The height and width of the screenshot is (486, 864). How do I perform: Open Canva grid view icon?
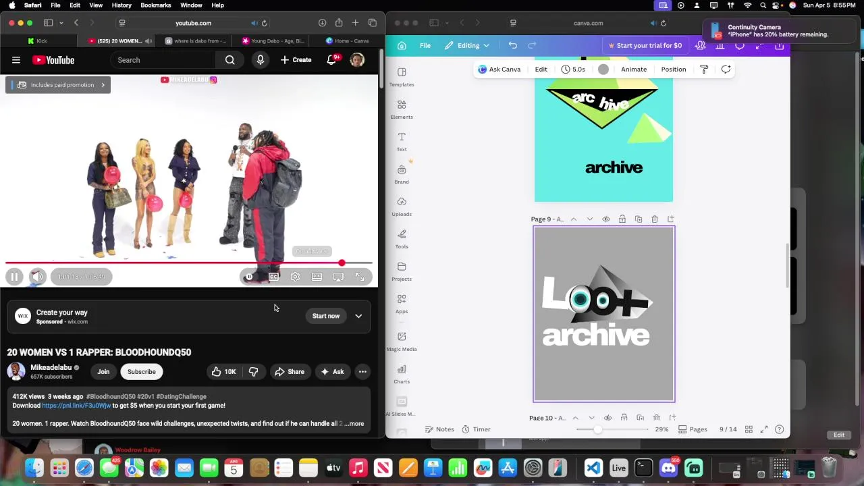click(x=749, y=429)
